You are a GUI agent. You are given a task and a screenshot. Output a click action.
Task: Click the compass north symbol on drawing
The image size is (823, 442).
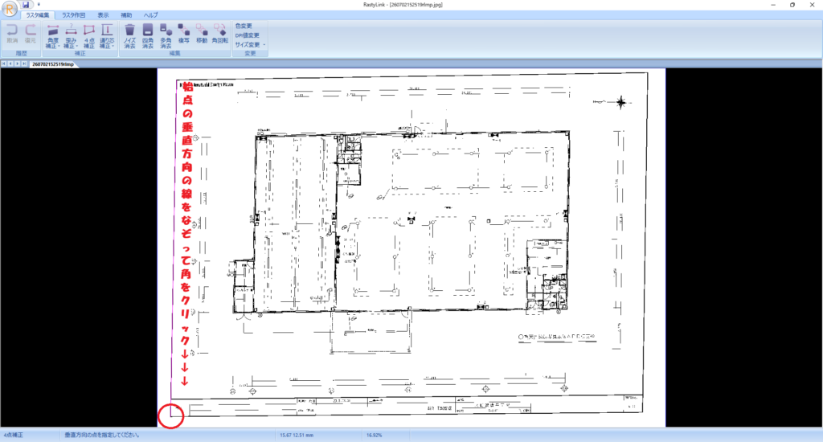[621, 102]
